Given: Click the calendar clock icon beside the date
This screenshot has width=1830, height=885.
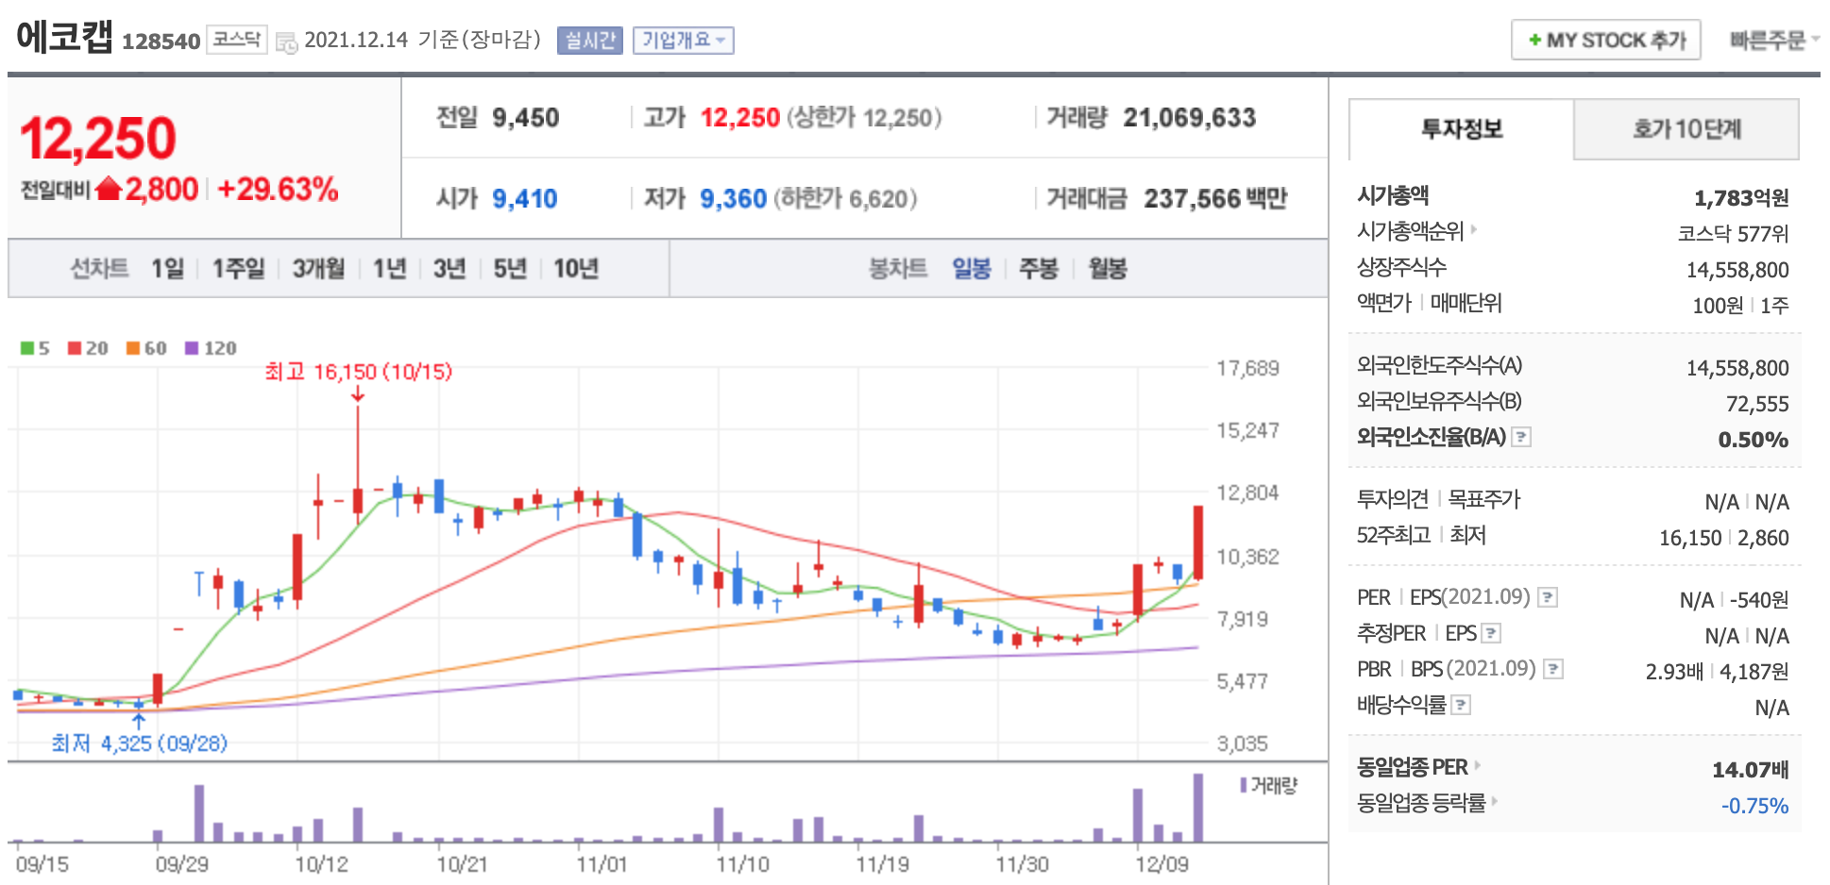Looking at the screenshot, I should [286, 42].
